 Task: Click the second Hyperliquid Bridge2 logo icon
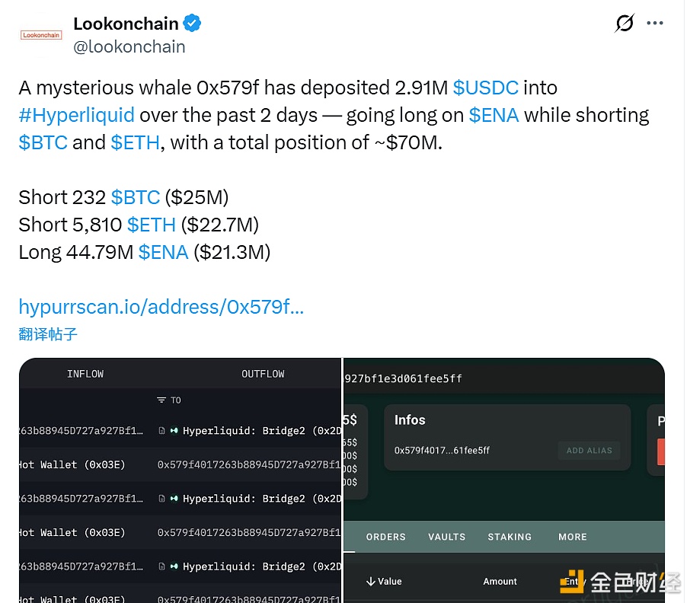(174, 499)
